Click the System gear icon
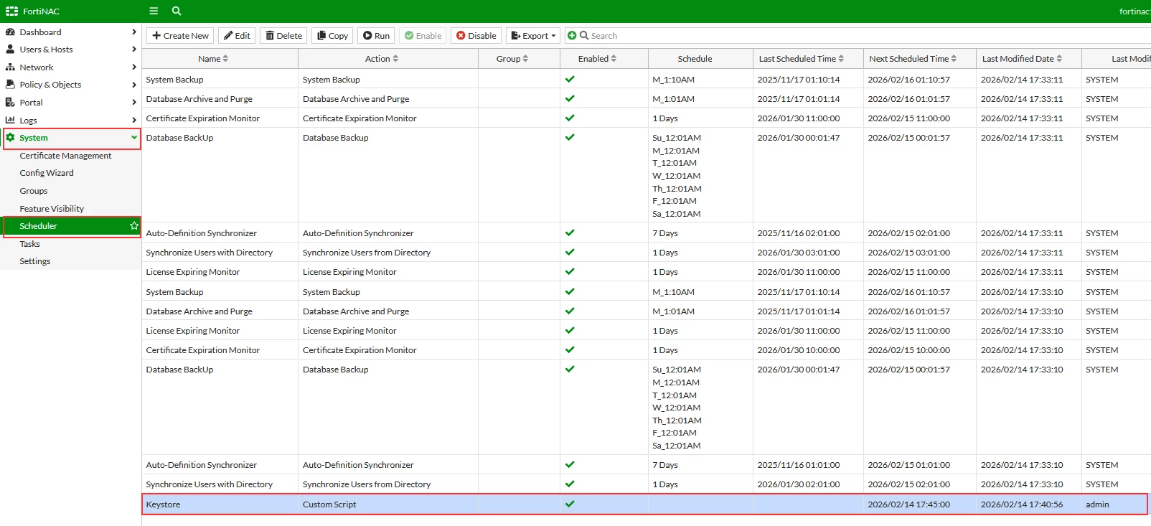Image resolution: width=1151 pixels, height=526 pixels. [10, 138]
